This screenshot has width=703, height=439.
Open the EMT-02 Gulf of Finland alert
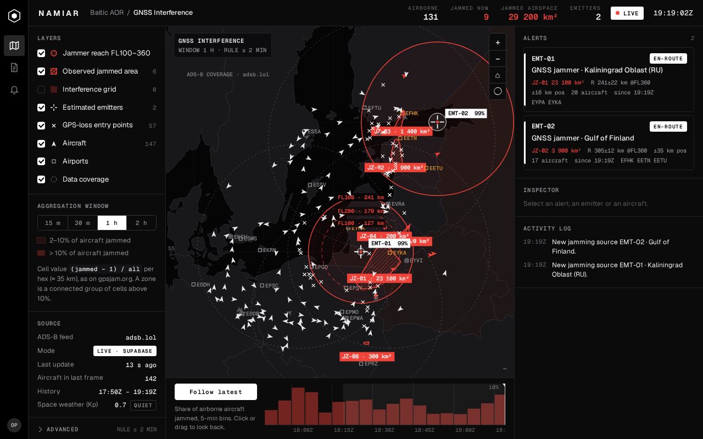point(609,143)
